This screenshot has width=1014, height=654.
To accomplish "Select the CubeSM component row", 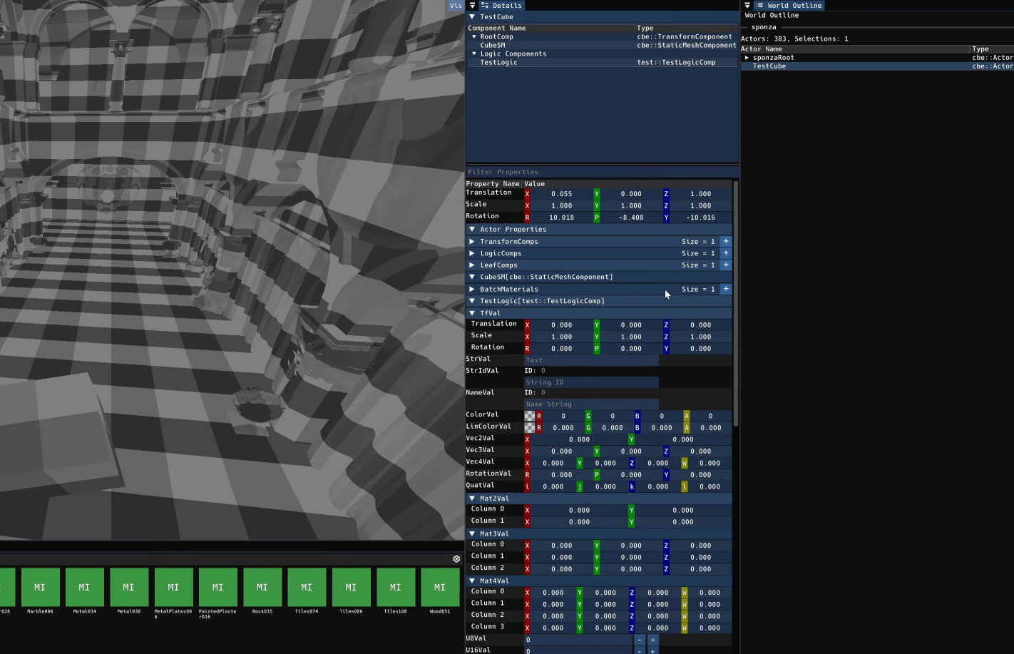I will coord(602,45).
